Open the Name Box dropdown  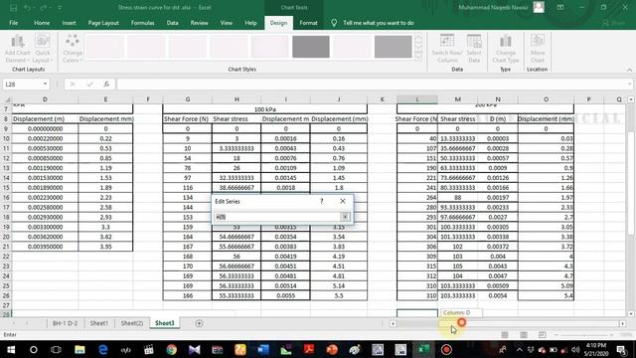(45, 84)
